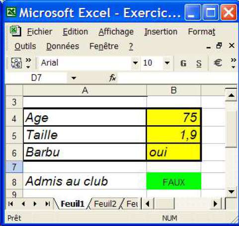This screenshot has height=226, width=239.
Task: Click the Euro currency format icon
Action: 218,63
